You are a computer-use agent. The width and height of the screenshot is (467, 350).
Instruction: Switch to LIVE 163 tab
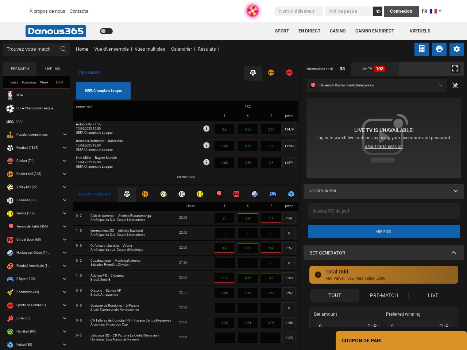(x=53, y=69)
